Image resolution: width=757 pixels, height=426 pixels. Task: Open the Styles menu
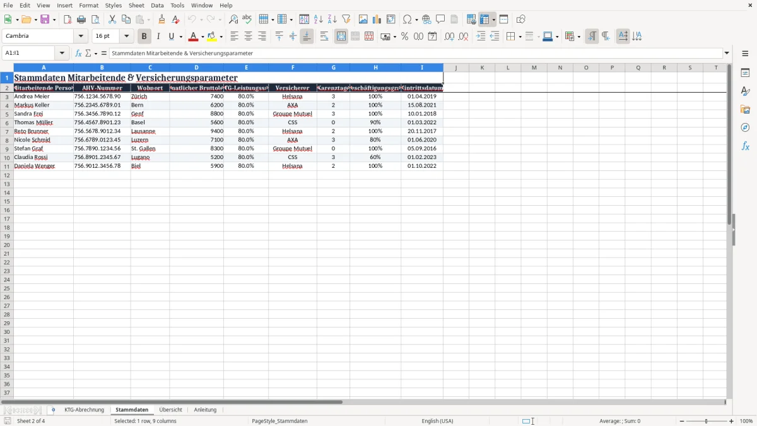(x=114, y=5)
